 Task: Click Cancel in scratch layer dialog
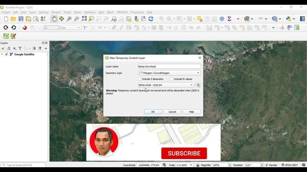[172, 112]
